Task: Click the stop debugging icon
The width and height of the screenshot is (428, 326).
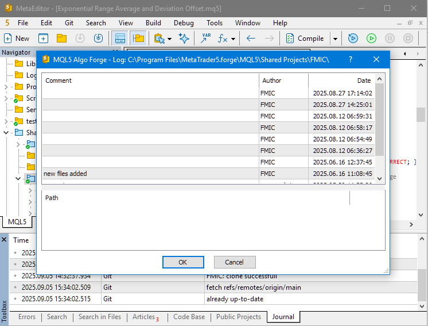Action: [408, 39]
